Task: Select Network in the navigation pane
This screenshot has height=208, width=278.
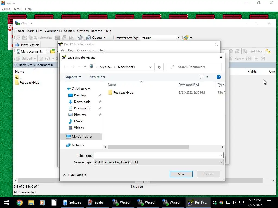Action: tap(78, 145)
